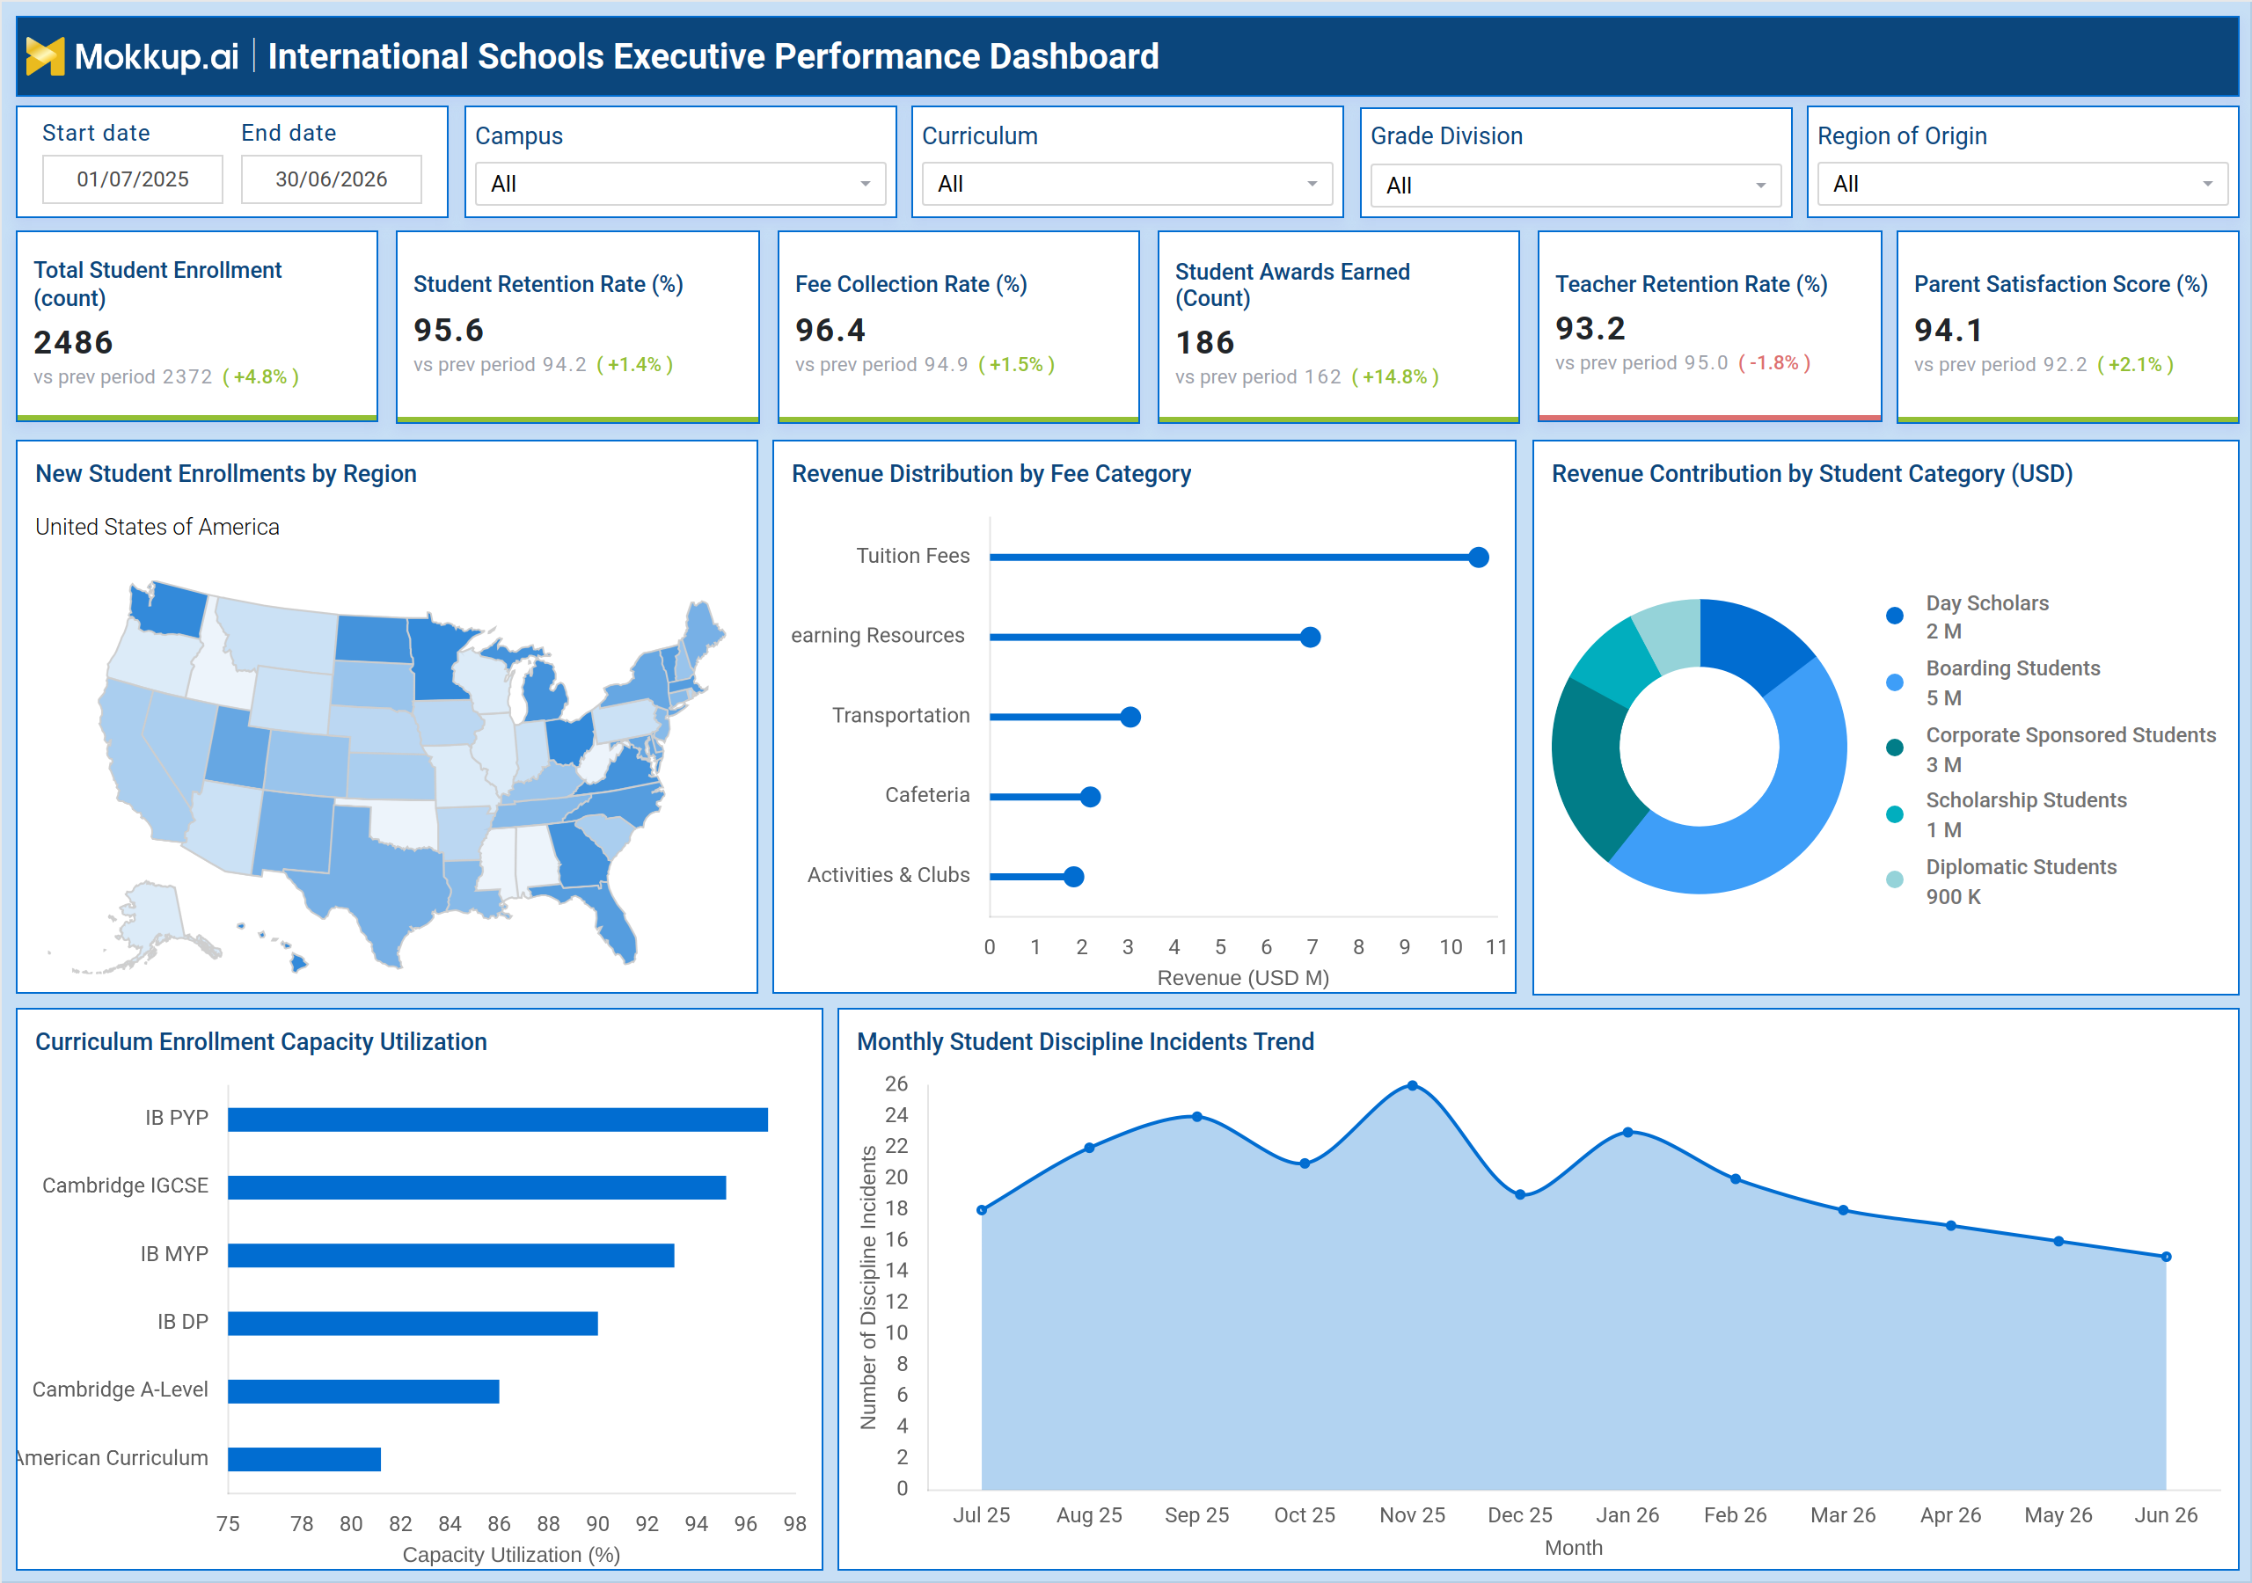
Task: Expand the Grade Division dropdown
Action: click(1576, 186)
